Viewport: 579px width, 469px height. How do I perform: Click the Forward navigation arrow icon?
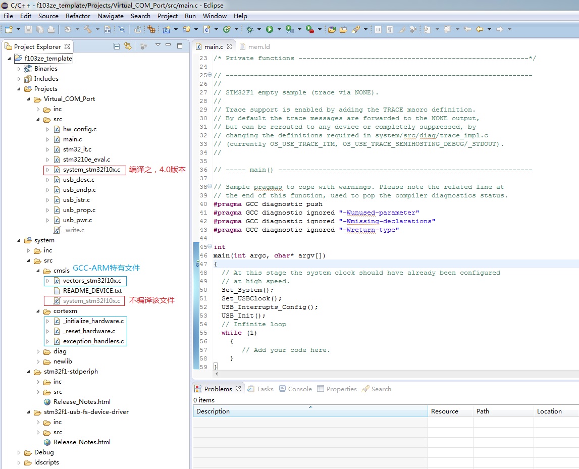(500, 29)
